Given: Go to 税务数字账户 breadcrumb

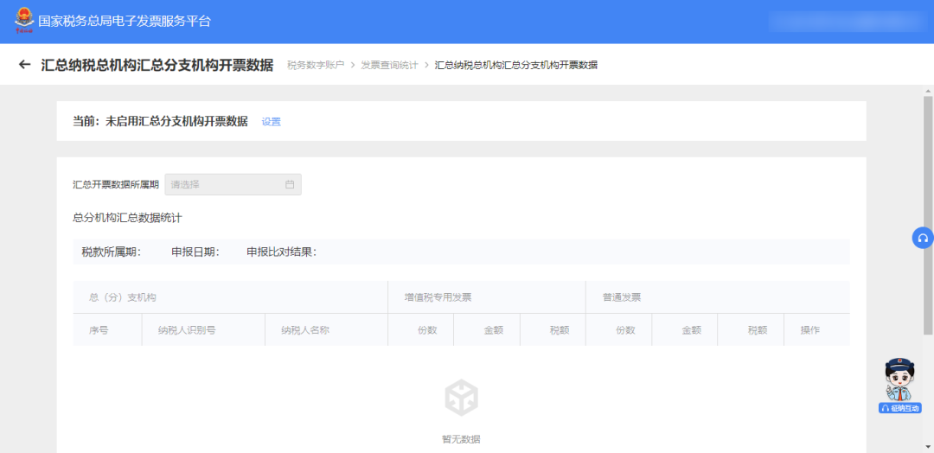Looking at the screenshot, I should click(316, 65).
